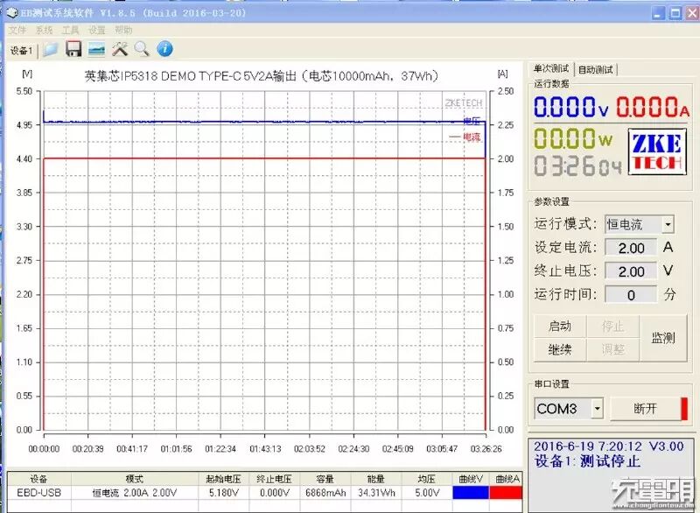Open the 文件 menu
This screenshot has height=513, width=700.
point(17,30)
